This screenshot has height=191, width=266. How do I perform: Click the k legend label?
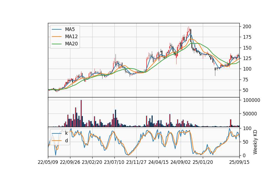click(x=66, y=133)
